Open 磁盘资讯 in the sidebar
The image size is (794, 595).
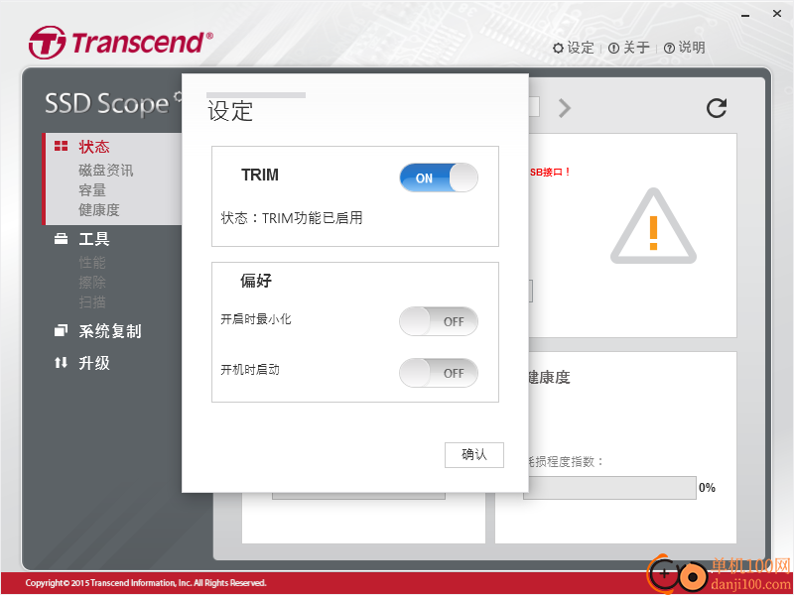coord(106,170)
